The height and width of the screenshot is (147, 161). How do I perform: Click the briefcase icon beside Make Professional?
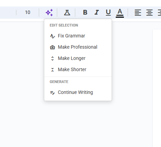coord(52,47)
